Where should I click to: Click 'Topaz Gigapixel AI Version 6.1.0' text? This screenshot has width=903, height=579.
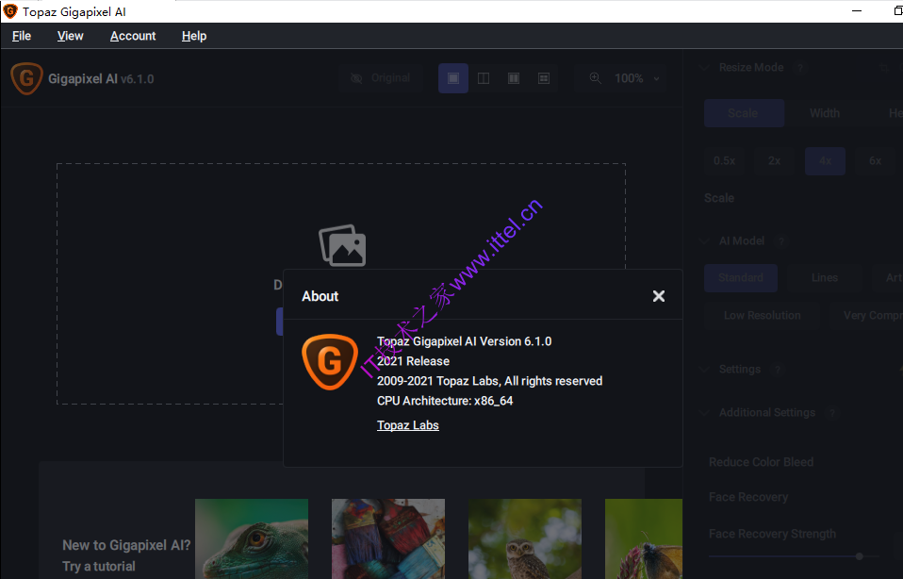tap(464, 341)
